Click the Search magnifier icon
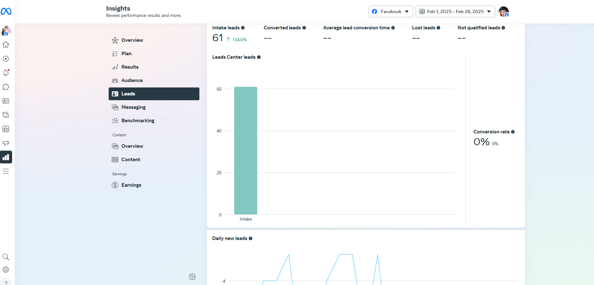Image resolution: width=594 pixels, height=285 pixels. (6, 257)
